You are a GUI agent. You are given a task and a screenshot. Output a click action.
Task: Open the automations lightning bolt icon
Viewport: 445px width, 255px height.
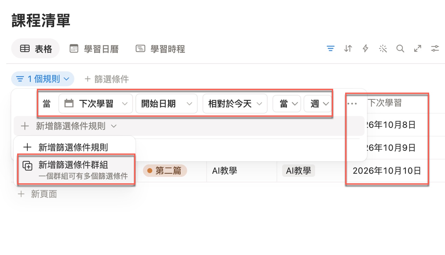366,49
